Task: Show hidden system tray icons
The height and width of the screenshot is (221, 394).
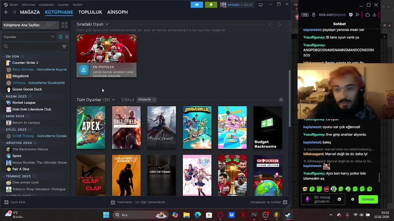Action: 331,215
